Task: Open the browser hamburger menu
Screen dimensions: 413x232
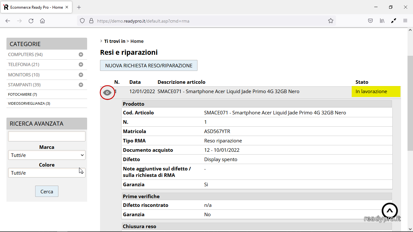Action: (405, 21)
